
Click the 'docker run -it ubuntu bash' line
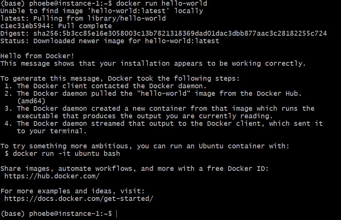coord(62,154)
